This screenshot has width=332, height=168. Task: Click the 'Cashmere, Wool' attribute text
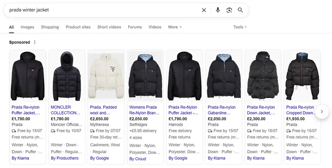105,145
